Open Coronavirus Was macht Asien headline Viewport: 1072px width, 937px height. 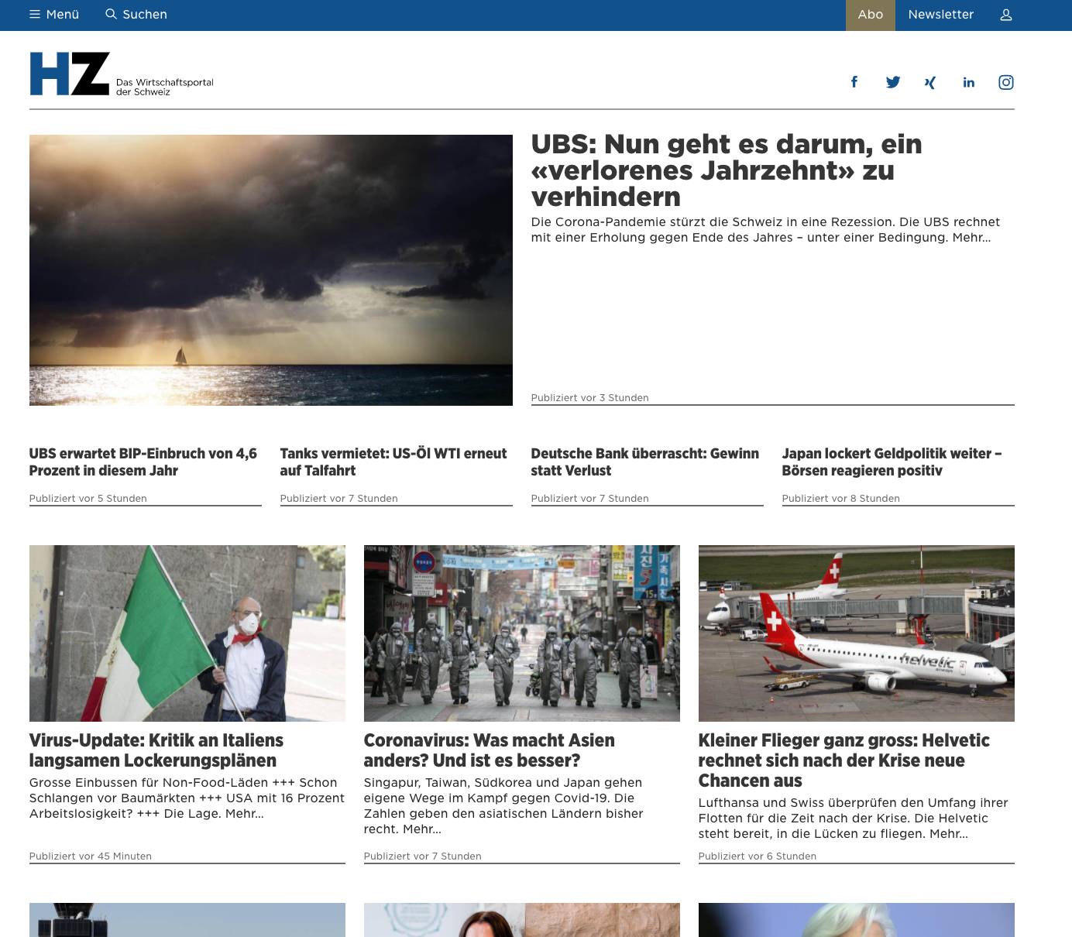tap(490, 750)
